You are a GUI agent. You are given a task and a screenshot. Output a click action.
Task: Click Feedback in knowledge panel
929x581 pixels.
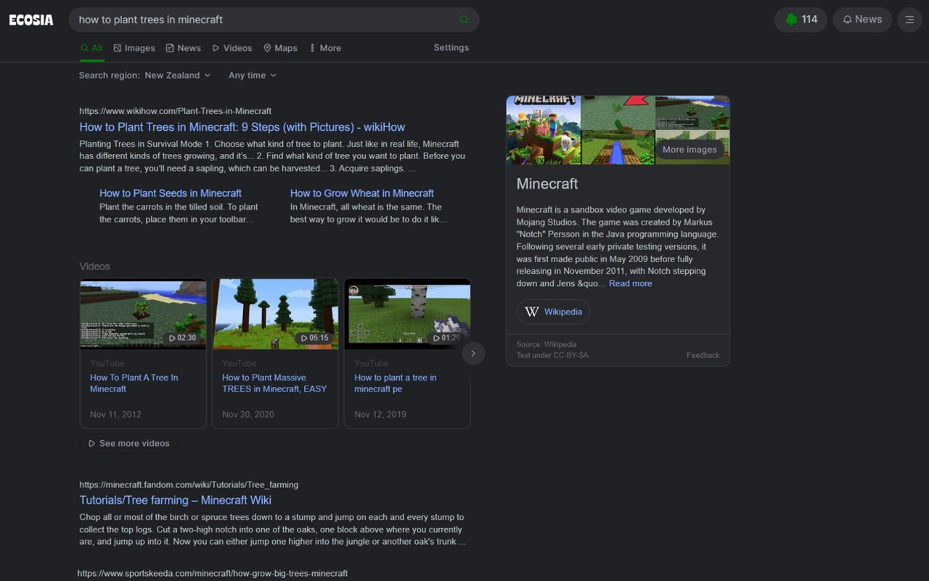coord(703,355)
